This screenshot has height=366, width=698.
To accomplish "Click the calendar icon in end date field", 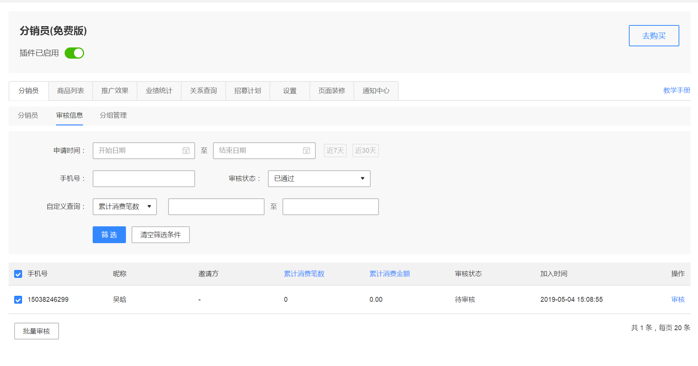I will click(x=306, y=151).
